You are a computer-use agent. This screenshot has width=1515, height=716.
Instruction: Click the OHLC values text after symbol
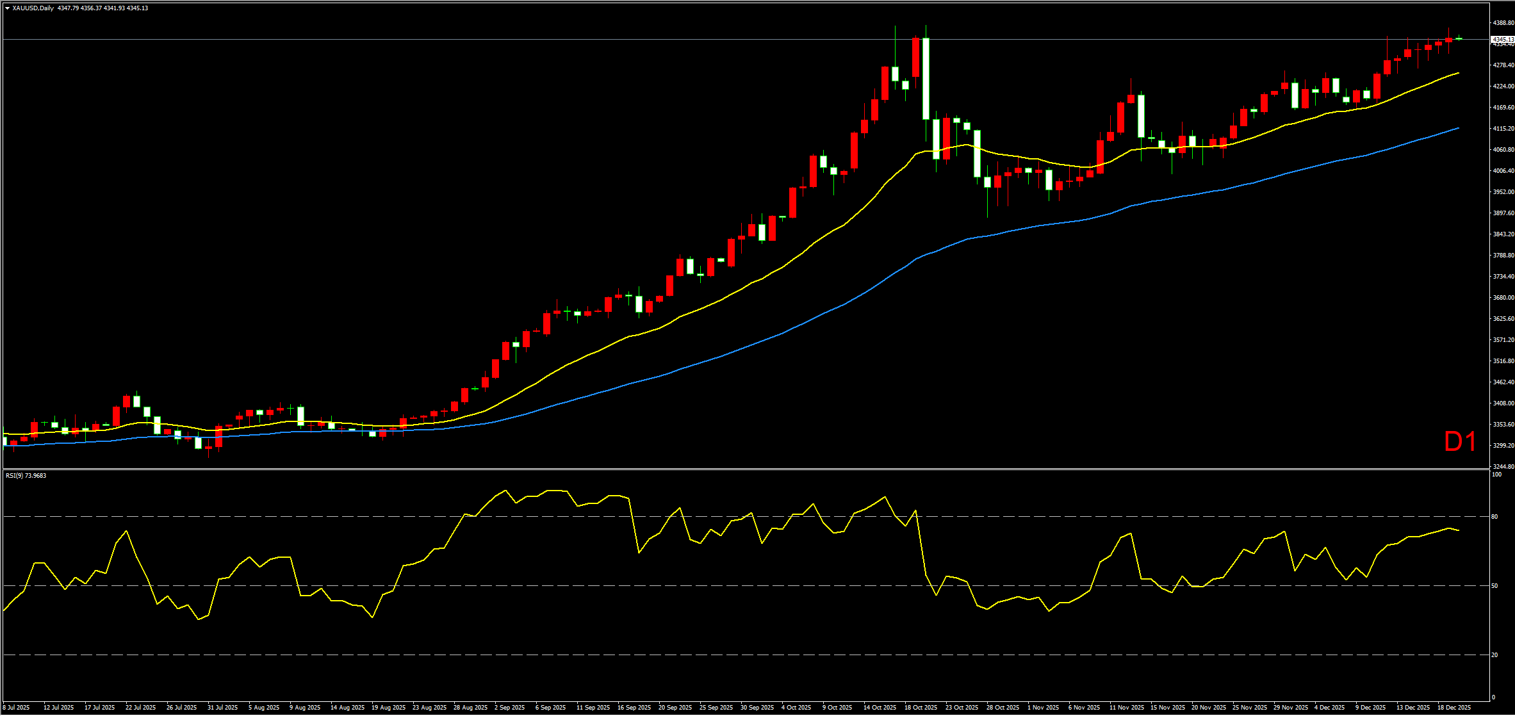[x=102, y=8]
